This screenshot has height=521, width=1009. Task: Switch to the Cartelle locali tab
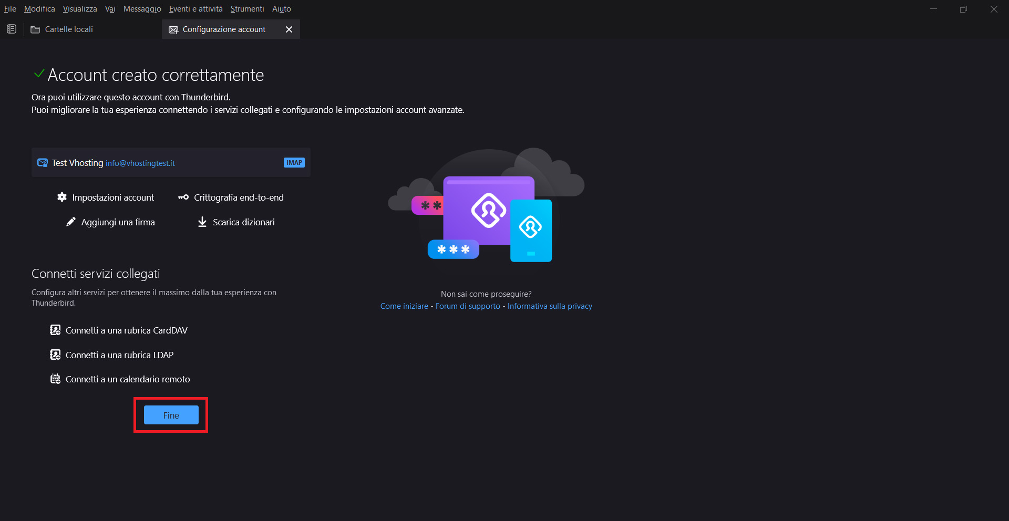94,29
